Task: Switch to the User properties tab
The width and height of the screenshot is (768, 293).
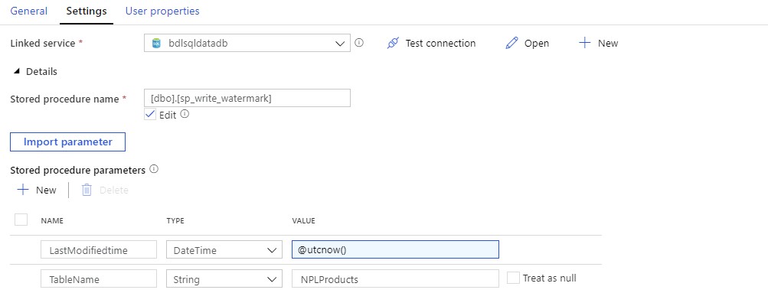Action: point(162,11)
